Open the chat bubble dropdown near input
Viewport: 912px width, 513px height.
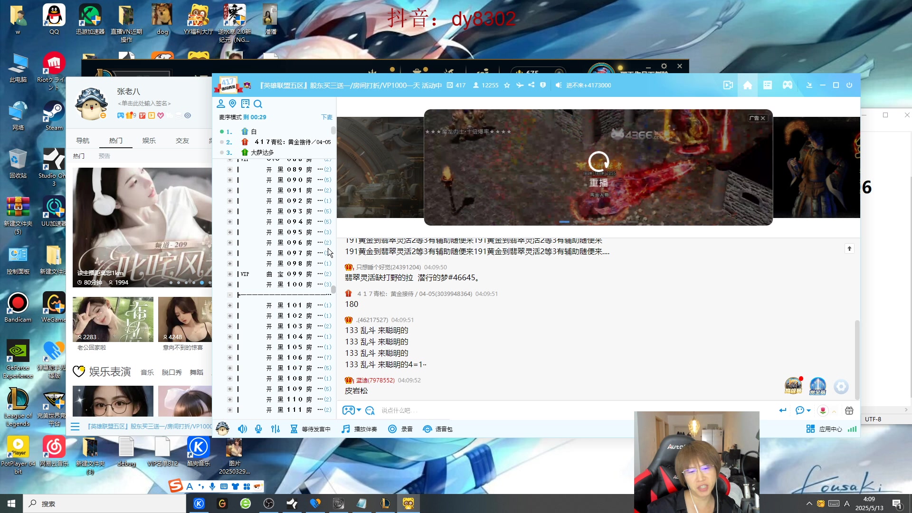pos(803,410)
